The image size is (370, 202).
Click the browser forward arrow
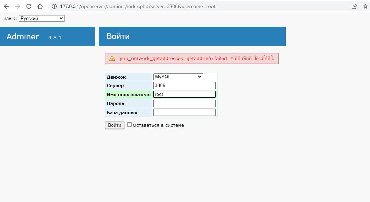18,7
